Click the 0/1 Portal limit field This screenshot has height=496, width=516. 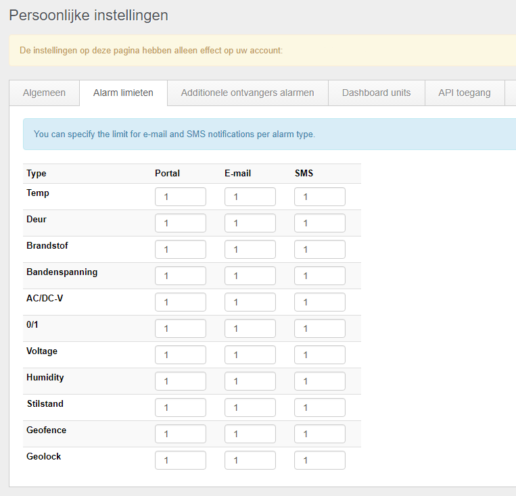[x=181, y=328]
